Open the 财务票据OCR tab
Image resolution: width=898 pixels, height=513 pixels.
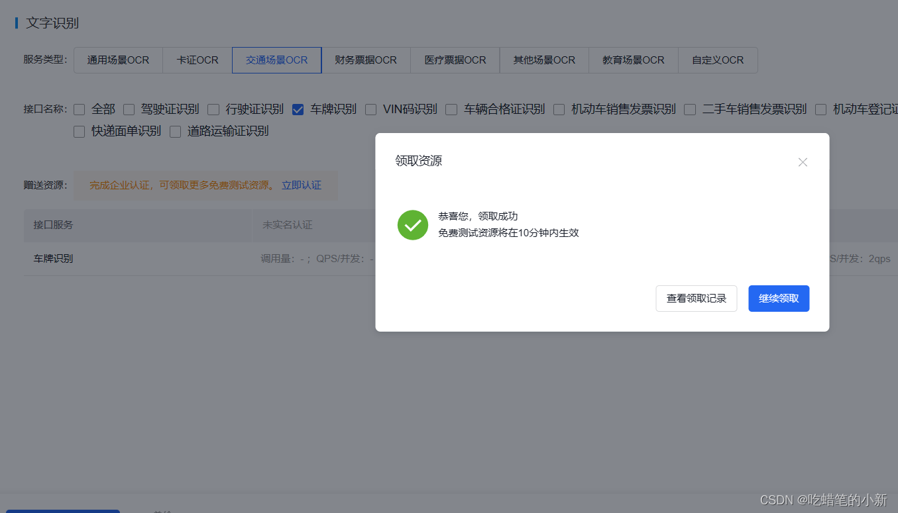tap(366, 60)
